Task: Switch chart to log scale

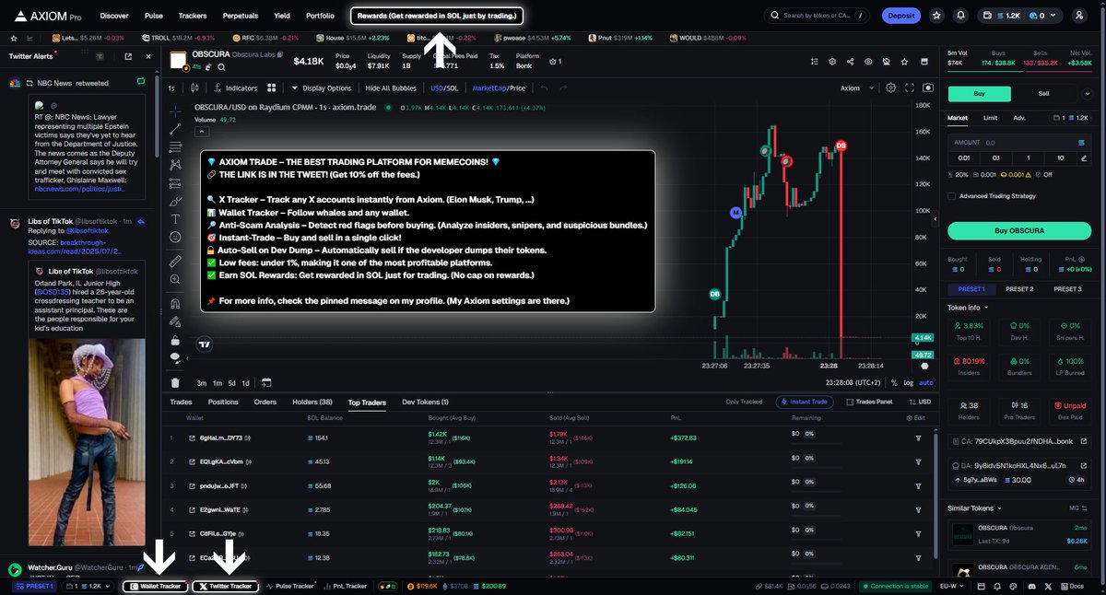Action: click(910, 382)
